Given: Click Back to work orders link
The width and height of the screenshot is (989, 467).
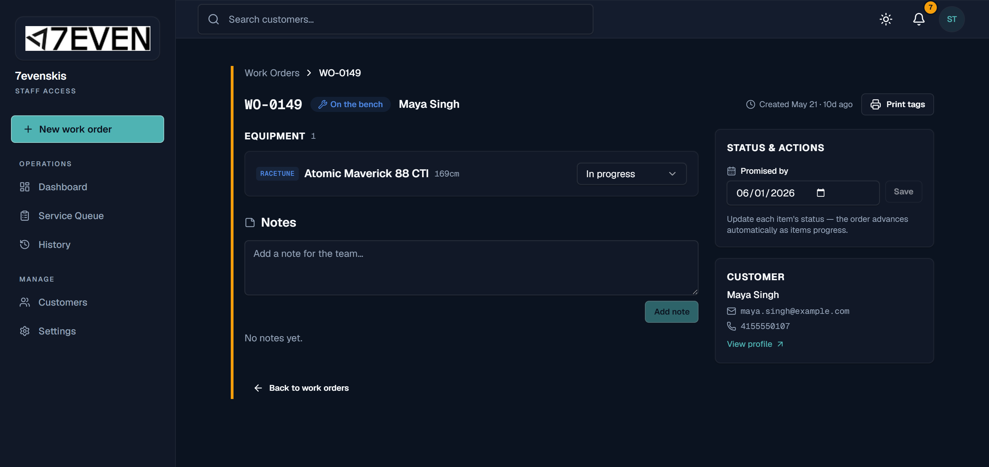Looking at the screenshot, I should pos(302,388).
